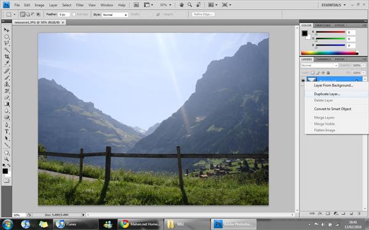Image resolution: width=369 pixels, height=230 pixels.
Task: Select the Horizontal Type tool
Action: pyautogui.click(x=6, y=132)
